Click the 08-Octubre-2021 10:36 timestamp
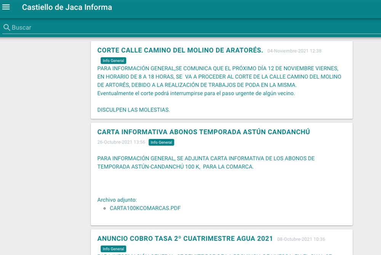Viewport: 381px width, 255px height. click(301, 239)
